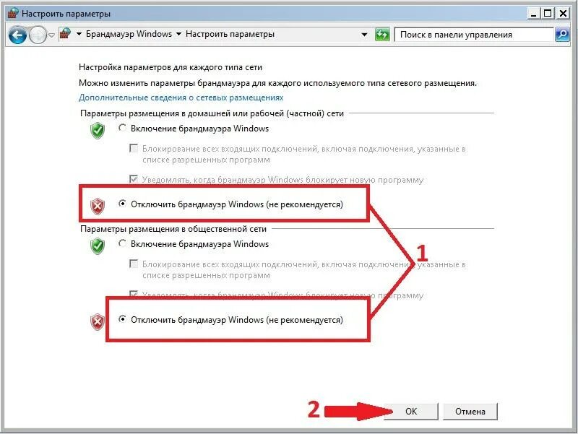Viewport: 578px width, 434px height.
Task: Open recent pages dropdown next to Forward
Action: pyautogui.click(x=51, y=35)
